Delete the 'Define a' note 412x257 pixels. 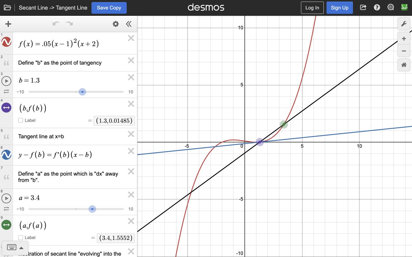pos(131,171)
